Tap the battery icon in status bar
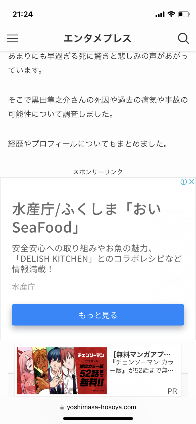196x424 pixels. point(184,14)
